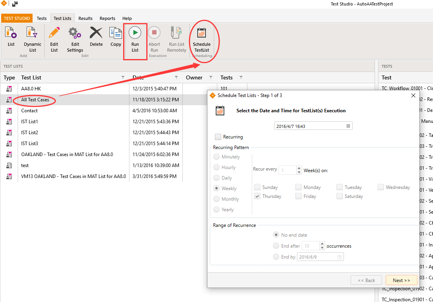Viewport: 433px width, 302px height.
Task: Check the Wednesday checkbox
Action: (x=381, y=187)
